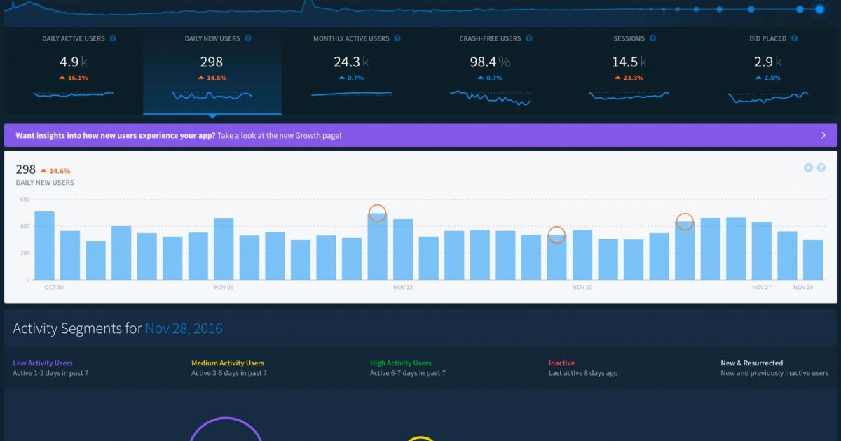
Task: Click the circled marker before Nov 13
Action: tap(377, 213)
